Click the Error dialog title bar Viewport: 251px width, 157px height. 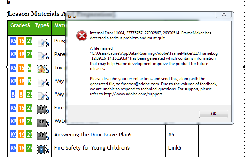click(141, 16)
